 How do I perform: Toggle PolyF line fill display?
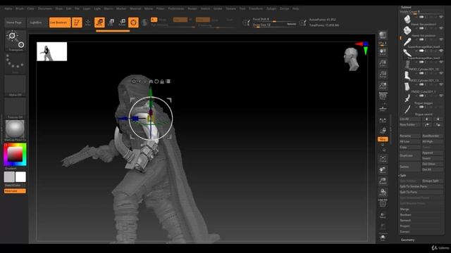383,204
